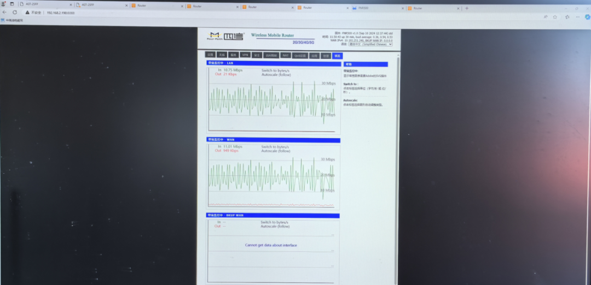The image size is (591, 285).
Task: Switch to the FNR500 browser tab
Action: point(364,8)
